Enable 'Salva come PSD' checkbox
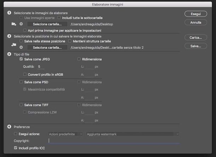 coord(21,82)
